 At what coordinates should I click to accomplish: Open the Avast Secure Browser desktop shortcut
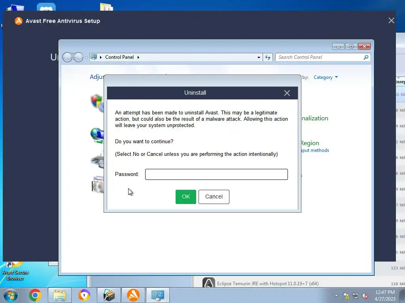[x=15, y=271]
